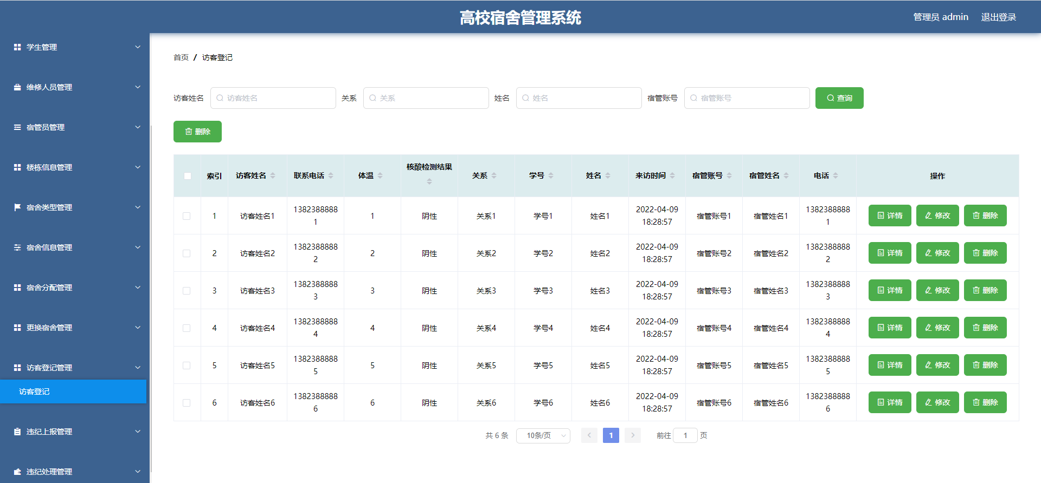Image resolution: width=1041 pixels, height=483 pixels.
Task: Click 修改 for 访客姓名5 row
Action: pos(937,365)
